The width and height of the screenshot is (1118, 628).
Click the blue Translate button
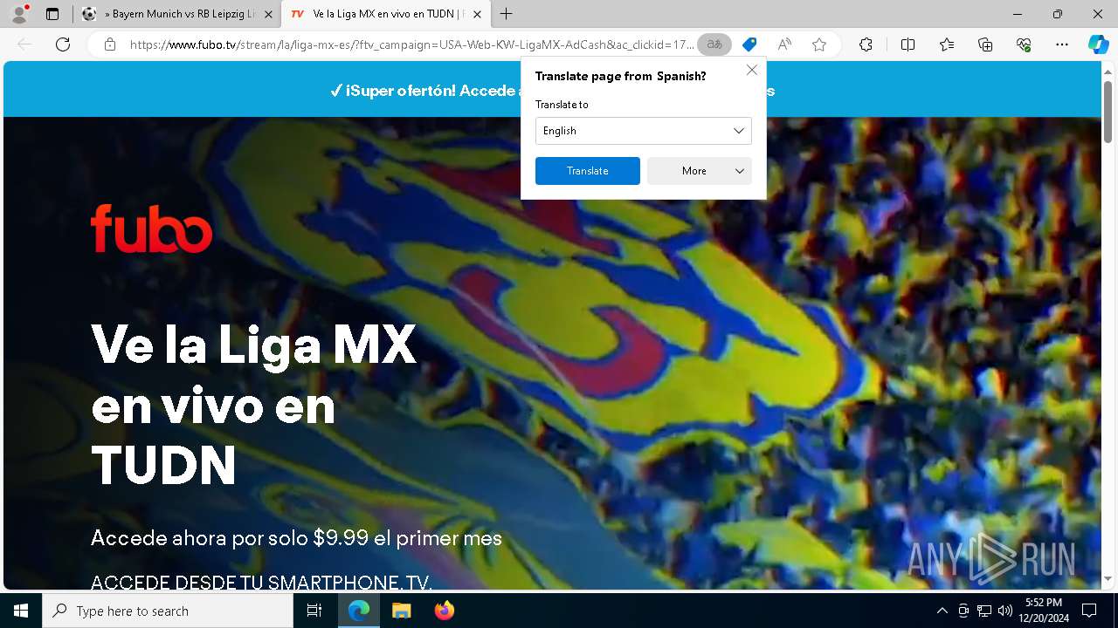point(588,171)
